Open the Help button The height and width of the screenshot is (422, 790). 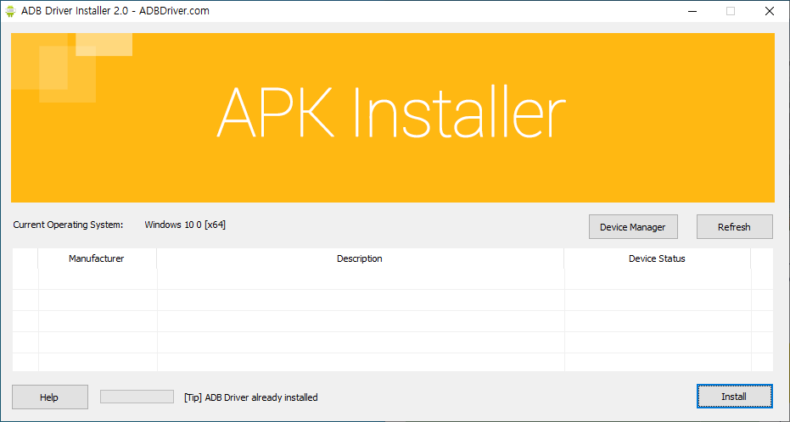point(50,397)
